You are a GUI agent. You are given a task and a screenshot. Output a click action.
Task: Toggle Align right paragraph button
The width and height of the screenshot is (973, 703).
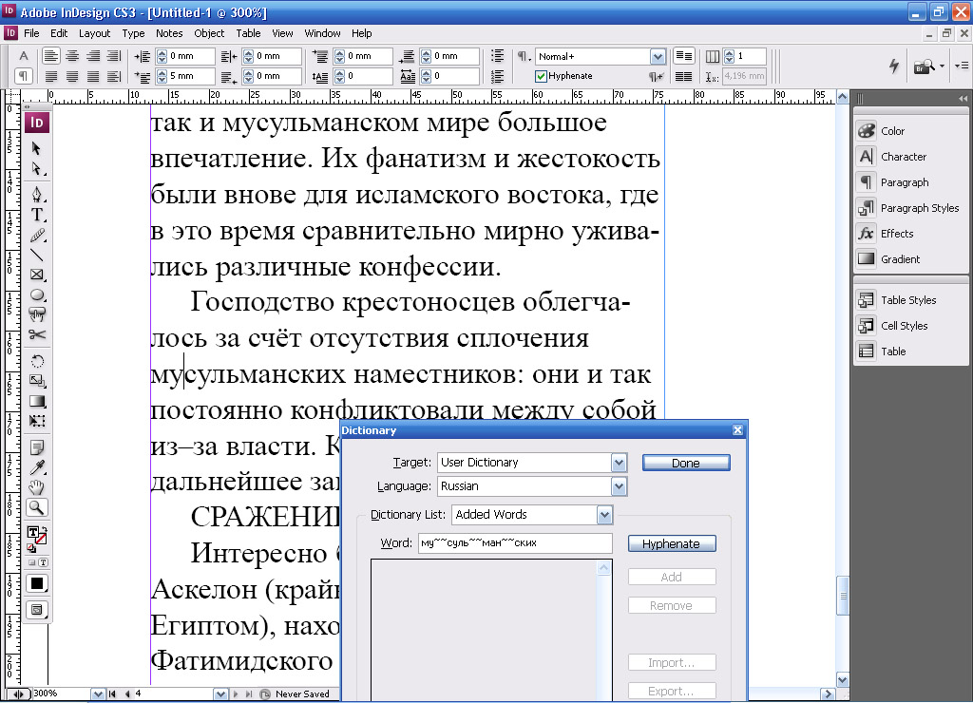click(93, 56)
